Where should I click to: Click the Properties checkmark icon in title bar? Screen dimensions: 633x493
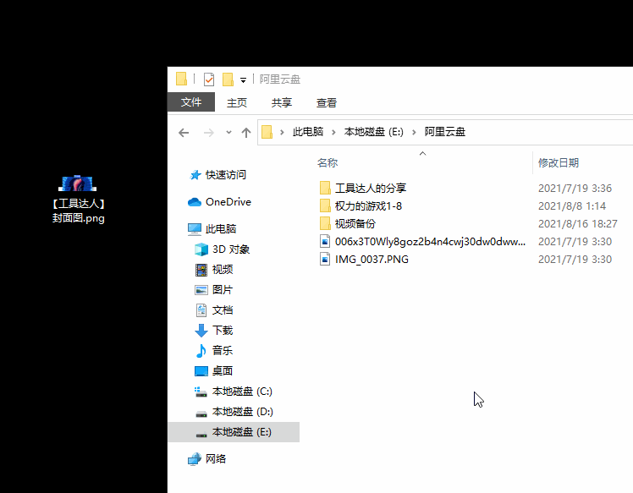[209, 79]
